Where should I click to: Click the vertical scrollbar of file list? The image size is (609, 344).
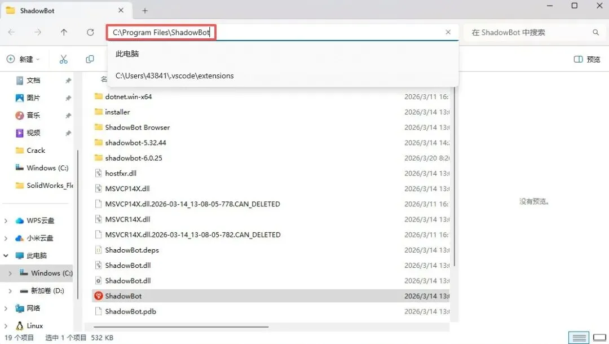point(453,177)
